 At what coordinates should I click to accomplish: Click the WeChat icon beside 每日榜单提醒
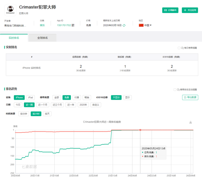point(182,48)
